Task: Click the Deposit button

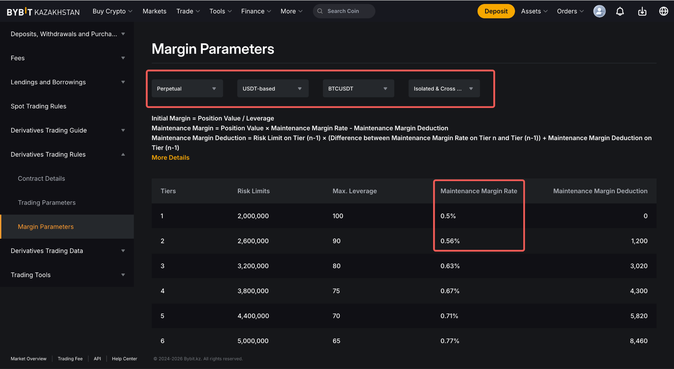Action: click(496, 11)
